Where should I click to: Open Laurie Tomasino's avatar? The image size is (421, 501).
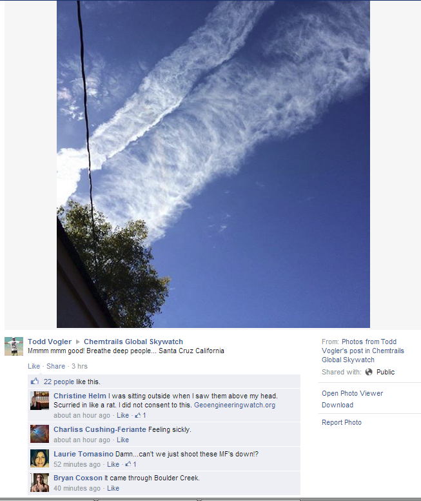(x=39, y=458)
